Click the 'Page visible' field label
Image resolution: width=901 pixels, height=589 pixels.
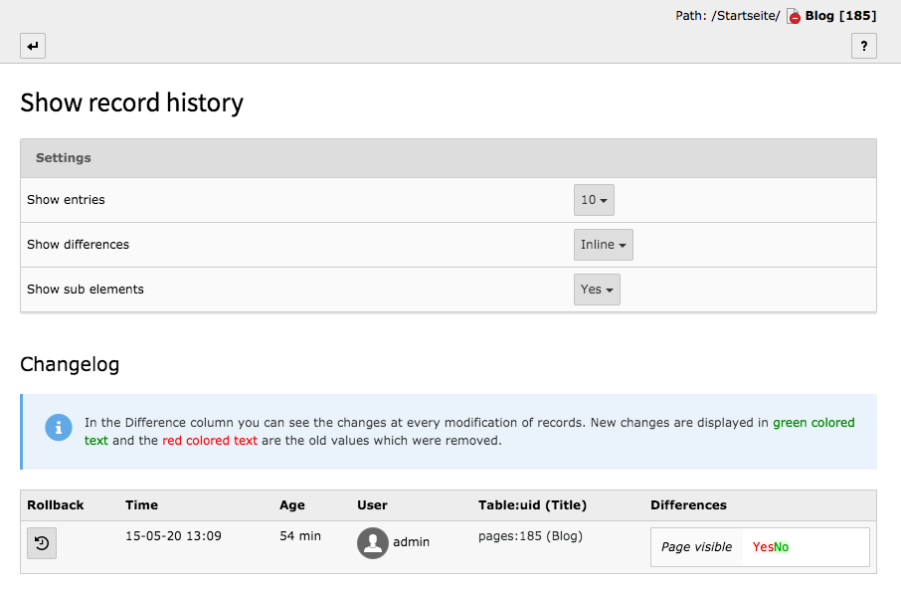pos(696,547)
